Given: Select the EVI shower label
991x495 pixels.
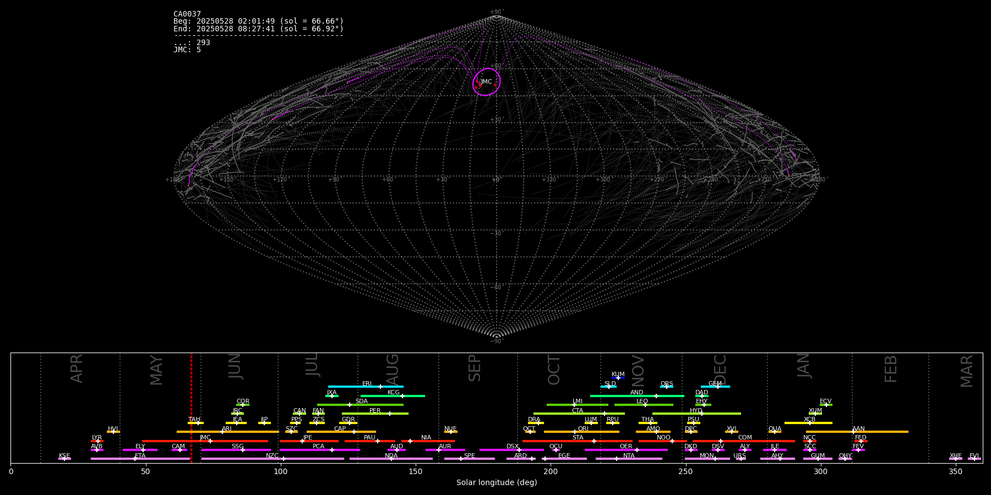Looking at the screenshot, I should tap(974, 456).
